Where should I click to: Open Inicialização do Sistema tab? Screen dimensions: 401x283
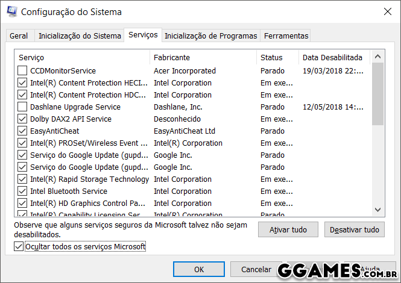click(x=80, y=36)
